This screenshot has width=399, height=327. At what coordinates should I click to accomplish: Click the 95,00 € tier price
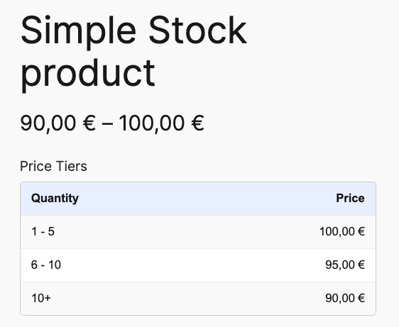tap(345, 265)
